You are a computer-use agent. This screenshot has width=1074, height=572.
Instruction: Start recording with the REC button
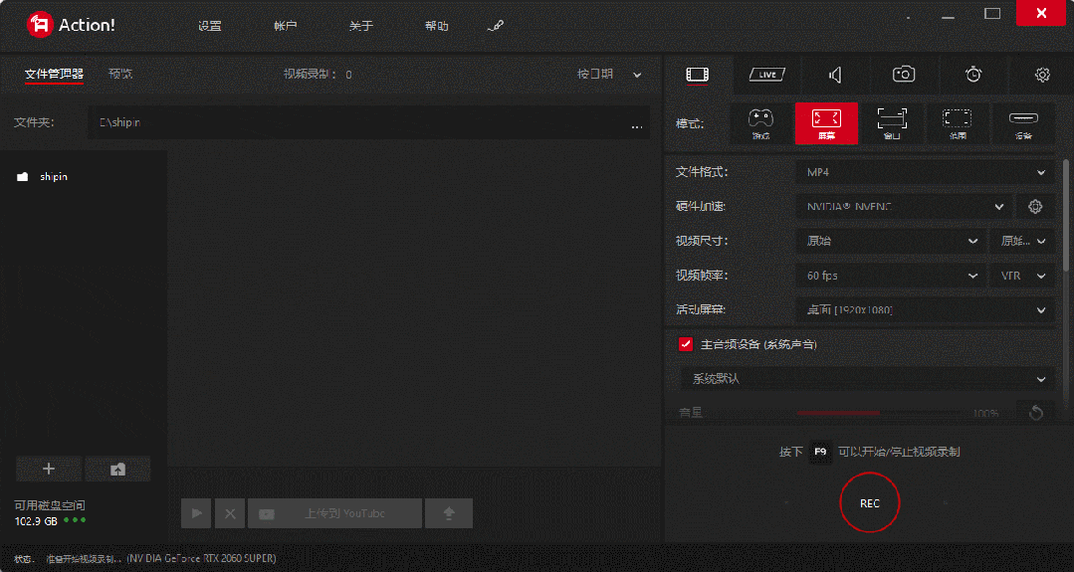point(869,503)
